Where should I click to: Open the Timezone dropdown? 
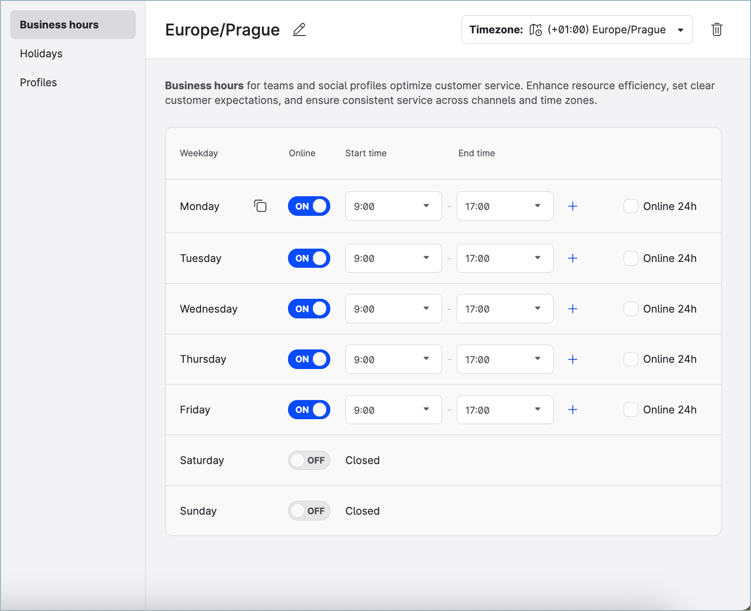[577, 30]
